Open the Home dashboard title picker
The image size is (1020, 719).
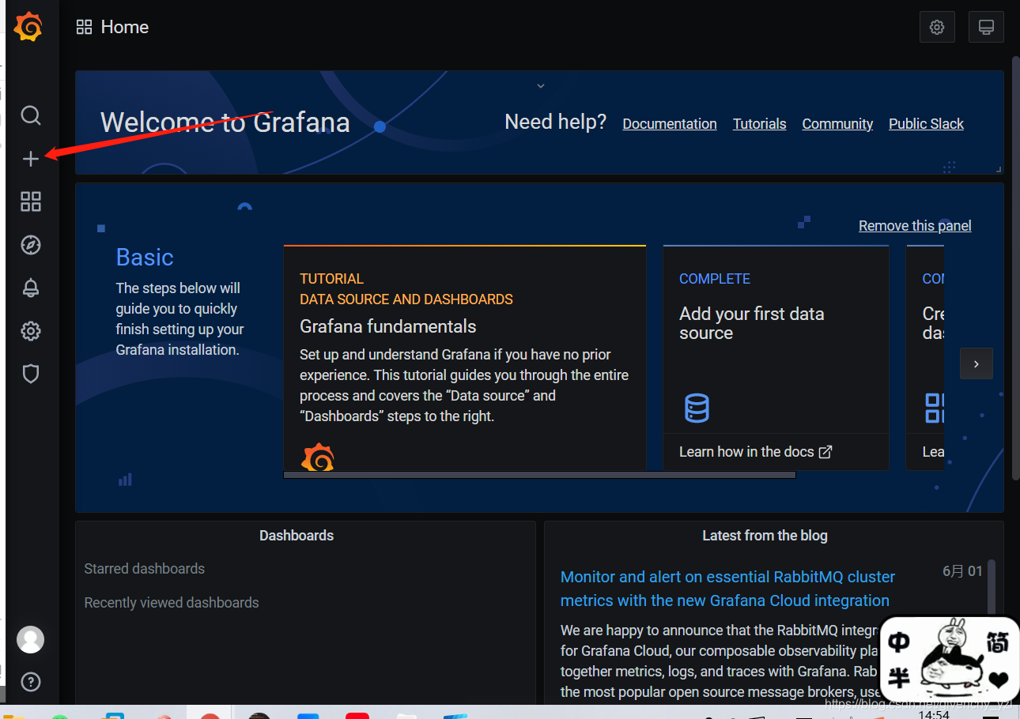(x=125, y=27)
